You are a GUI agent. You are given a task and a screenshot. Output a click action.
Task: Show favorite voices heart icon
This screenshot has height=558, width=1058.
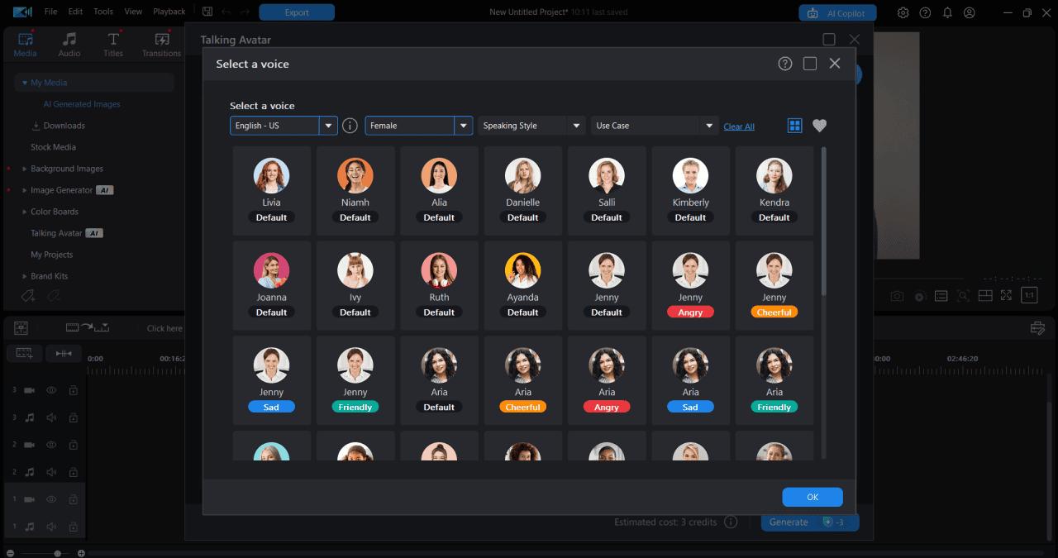(819, 126)
